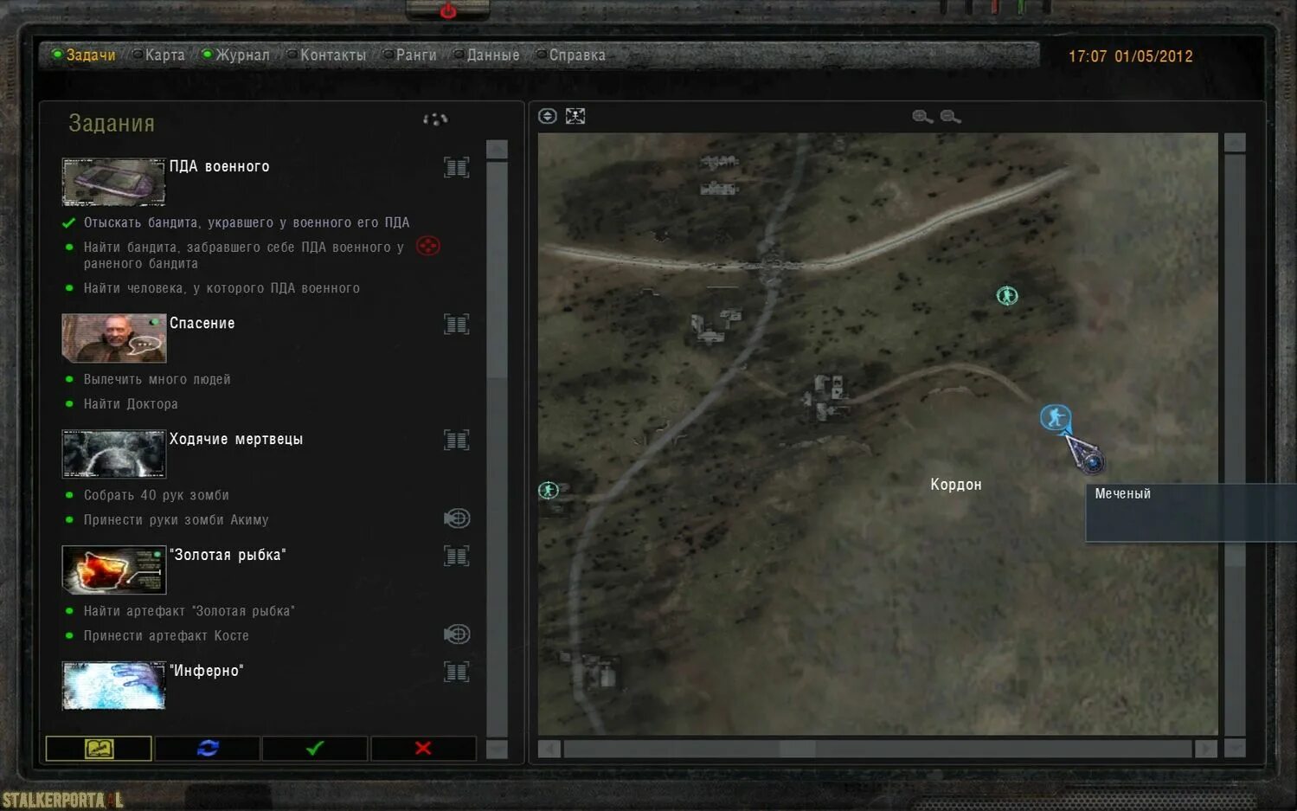
Task: Select the ПДА военного task title
Action: [x=219, y=166]
